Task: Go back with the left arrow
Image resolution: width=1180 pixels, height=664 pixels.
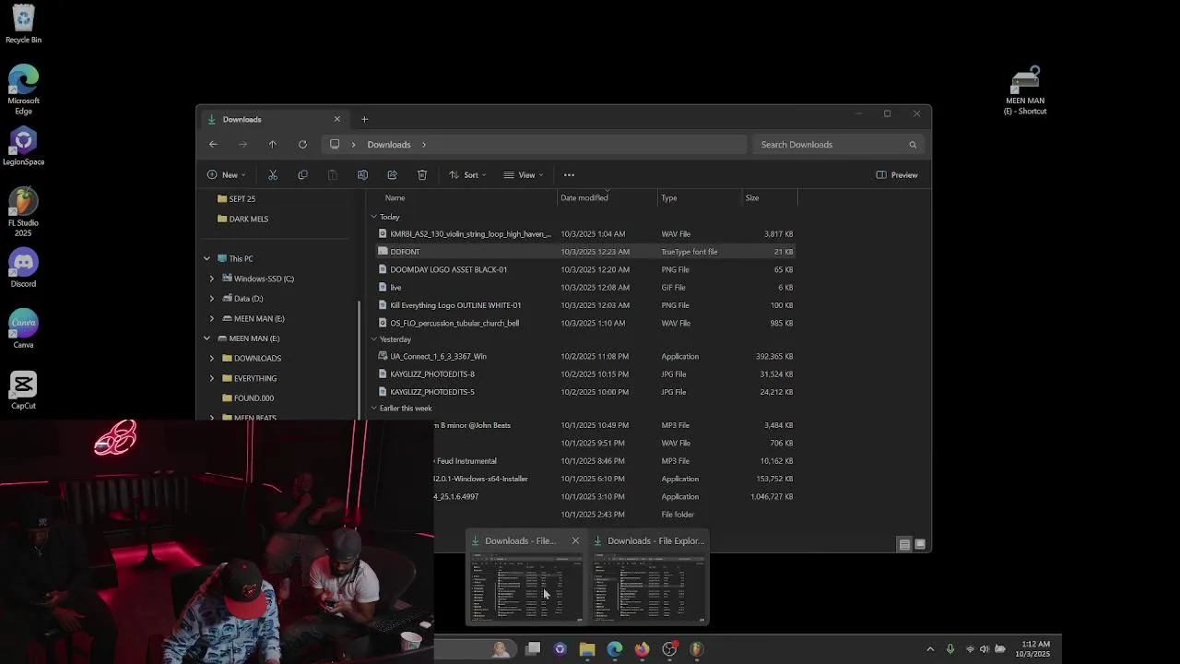Action: [x=213, y=145]
